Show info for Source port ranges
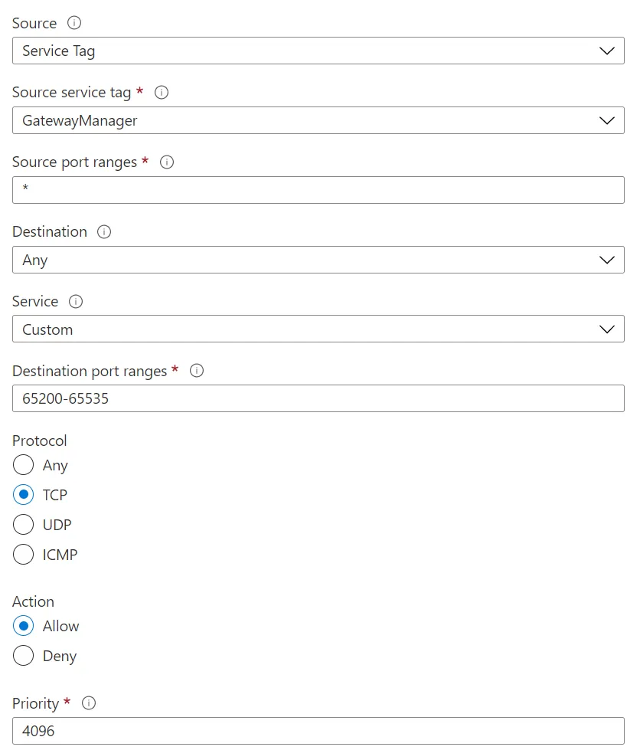 click(x=167, y=162)
